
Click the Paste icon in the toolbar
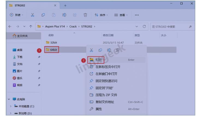coord(53,15)
